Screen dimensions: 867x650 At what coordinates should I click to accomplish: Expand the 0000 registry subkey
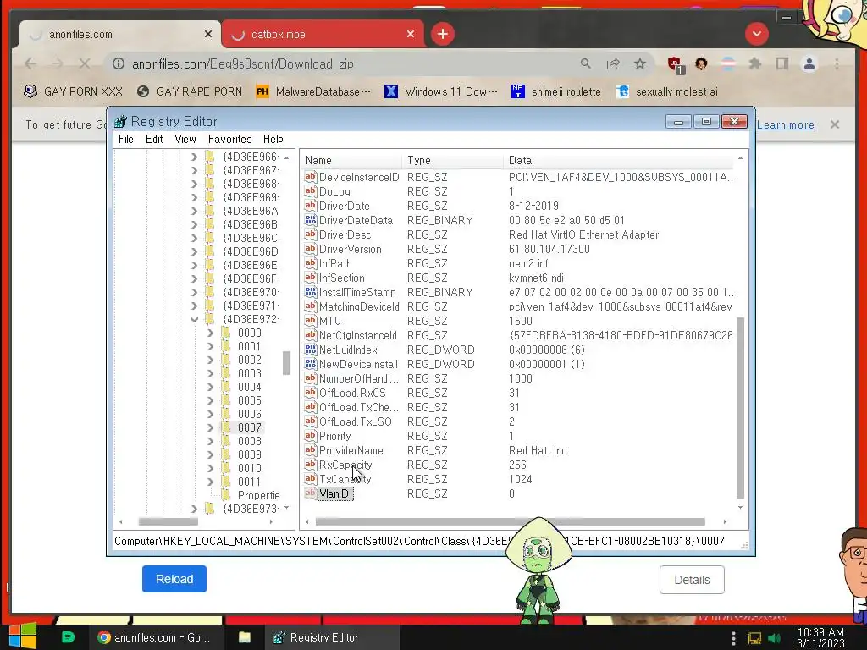click(x=210, y=333)
